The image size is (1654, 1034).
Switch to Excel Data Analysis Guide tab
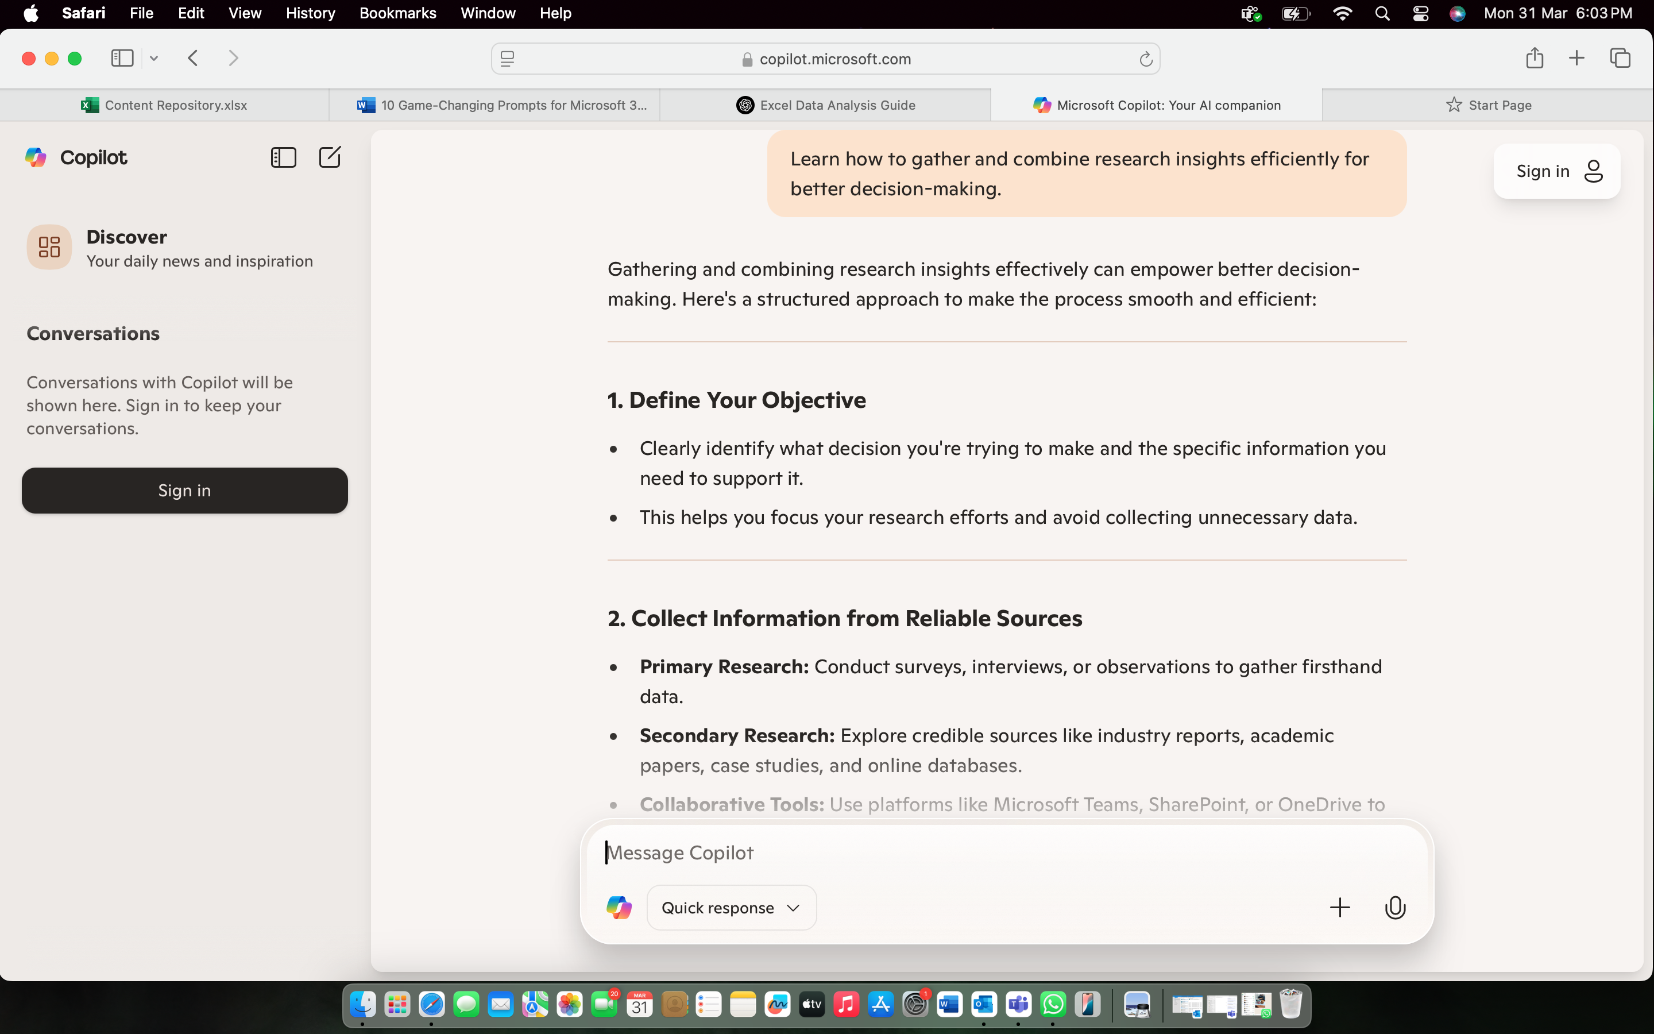826,105
